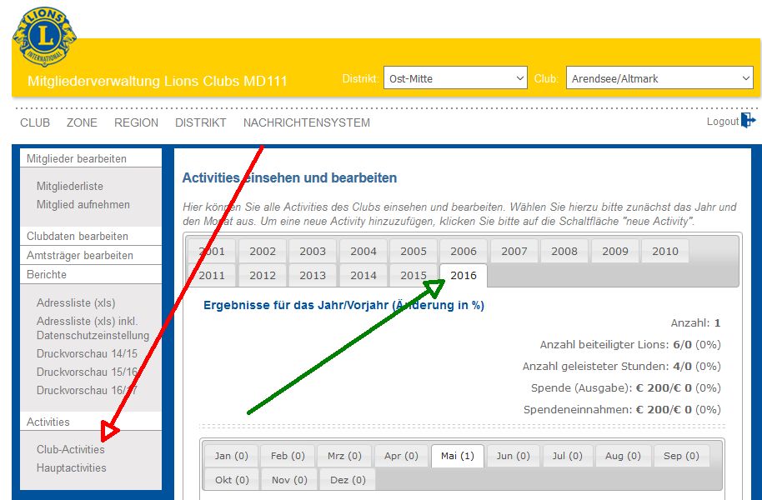Open Druckvorschau 15/16

pos(87,372)
